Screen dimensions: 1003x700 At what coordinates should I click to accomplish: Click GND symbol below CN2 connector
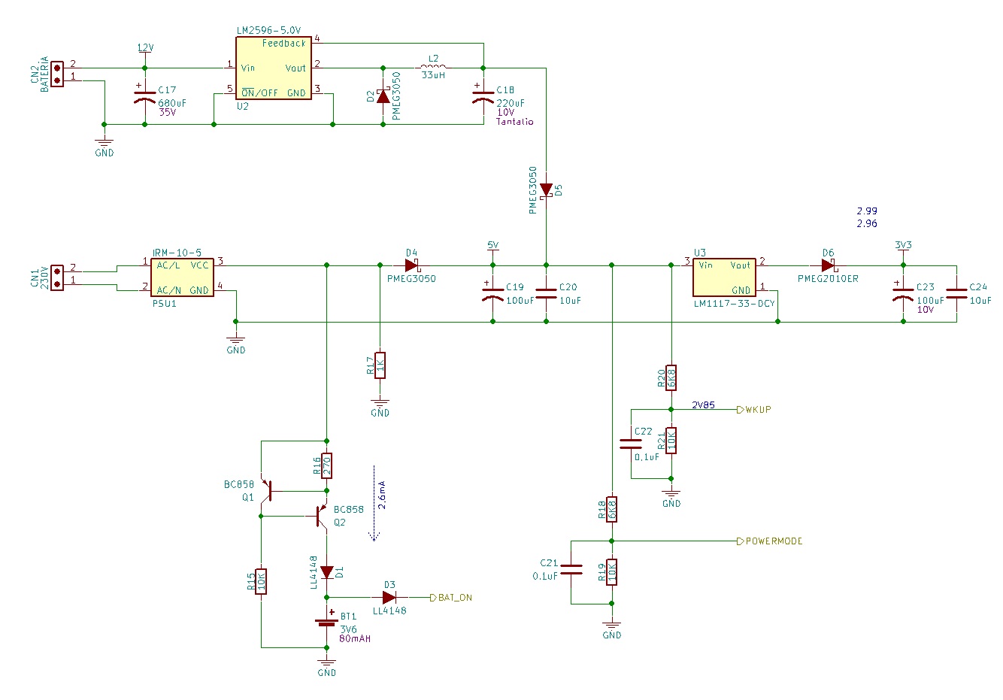105,147
